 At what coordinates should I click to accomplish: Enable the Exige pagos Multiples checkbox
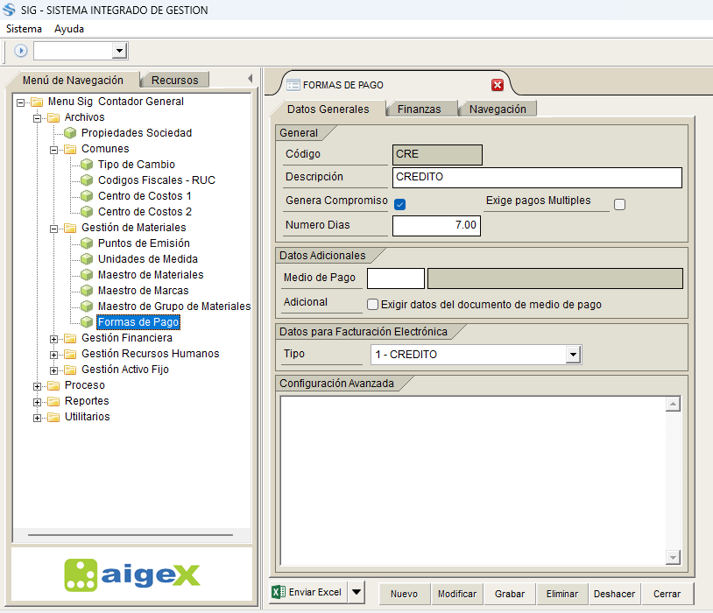coord(619,204)
